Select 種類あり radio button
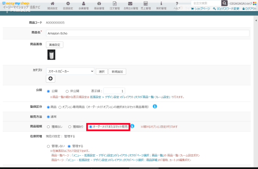The width and height of the screenshot is (258, 169). tap(70, 127)
